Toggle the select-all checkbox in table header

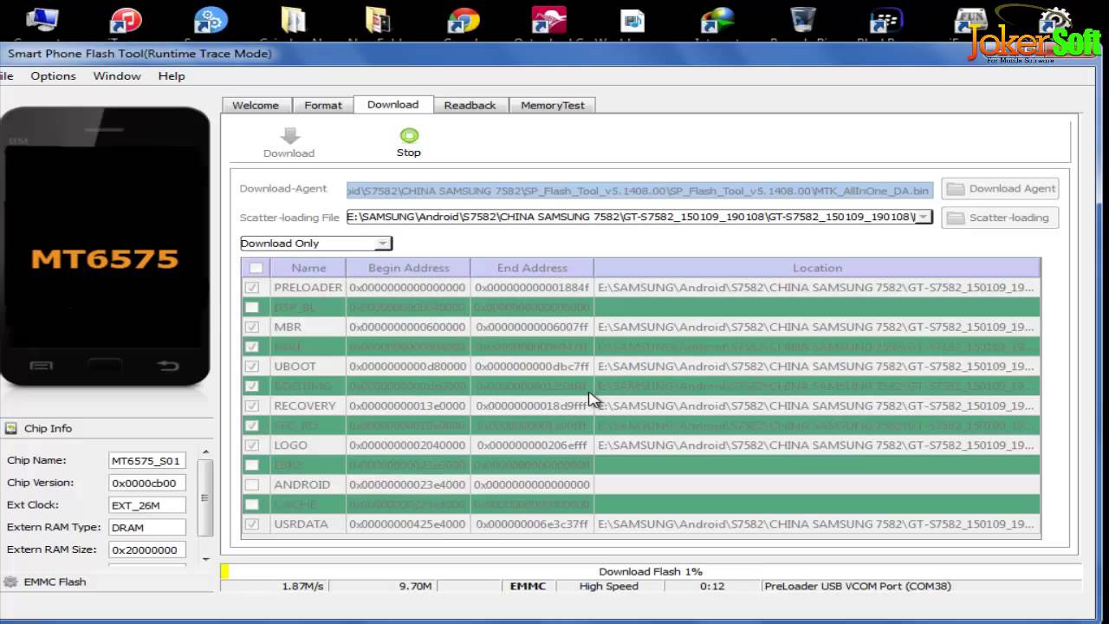point(256,268)
